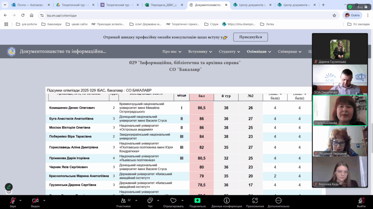Click the department logo in site header
Screen dimensions: 373x209
pos(11,52)
